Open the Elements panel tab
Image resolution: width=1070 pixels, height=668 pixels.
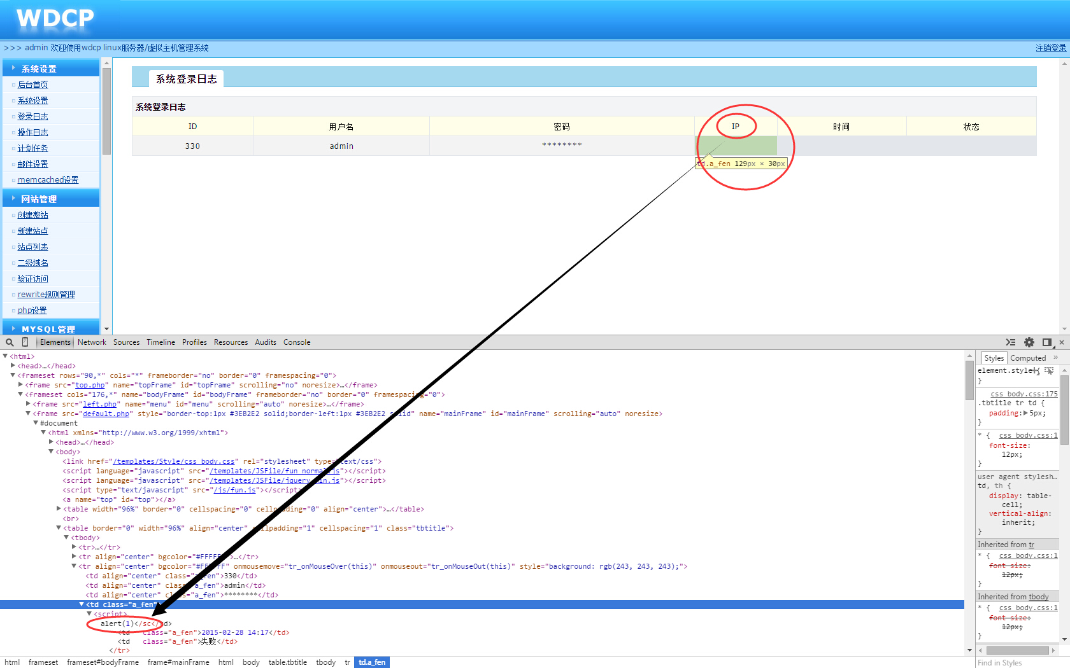click(x=55, y=342)
